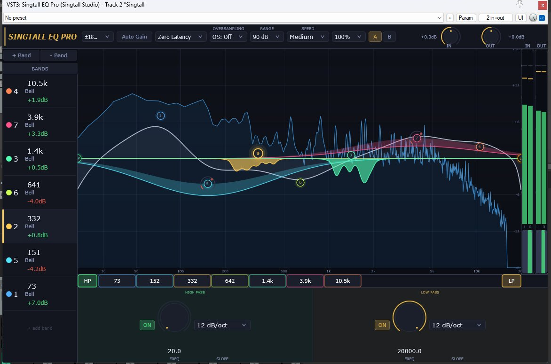Open the Medium speed dropdown
The width and height of the screenshot is (551, 364).
307,37
